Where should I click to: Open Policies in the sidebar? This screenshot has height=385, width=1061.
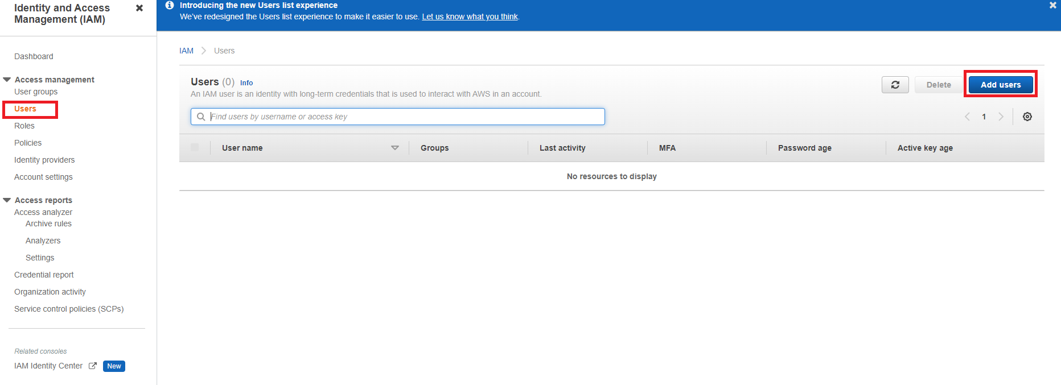[x=28, y=143]
